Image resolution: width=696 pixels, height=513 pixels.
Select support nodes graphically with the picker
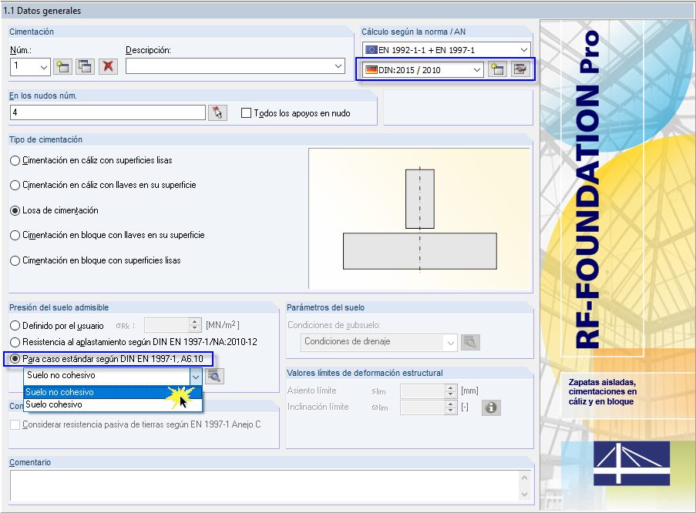click(217, 112)
